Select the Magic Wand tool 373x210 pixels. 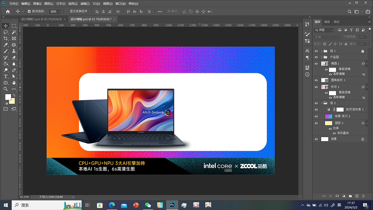[14, 32]
